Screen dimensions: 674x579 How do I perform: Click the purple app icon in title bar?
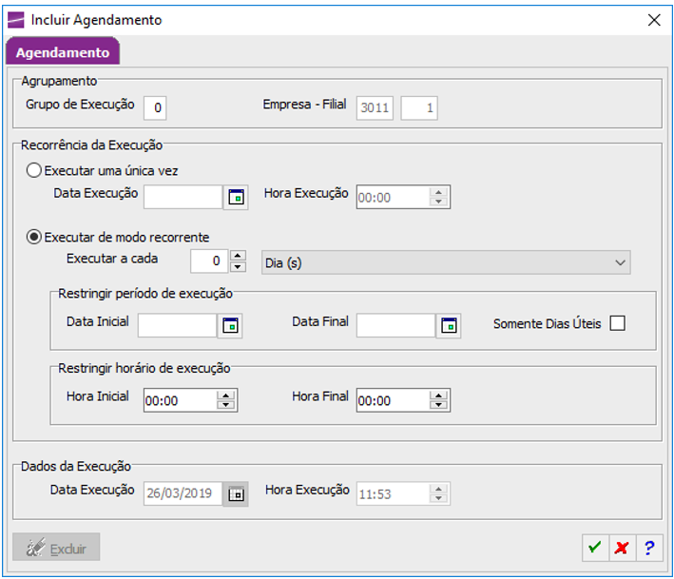coord(16,20)
